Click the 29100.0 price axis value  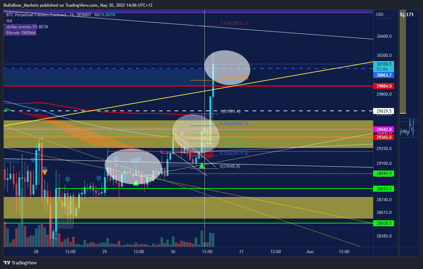pos(384,163)
